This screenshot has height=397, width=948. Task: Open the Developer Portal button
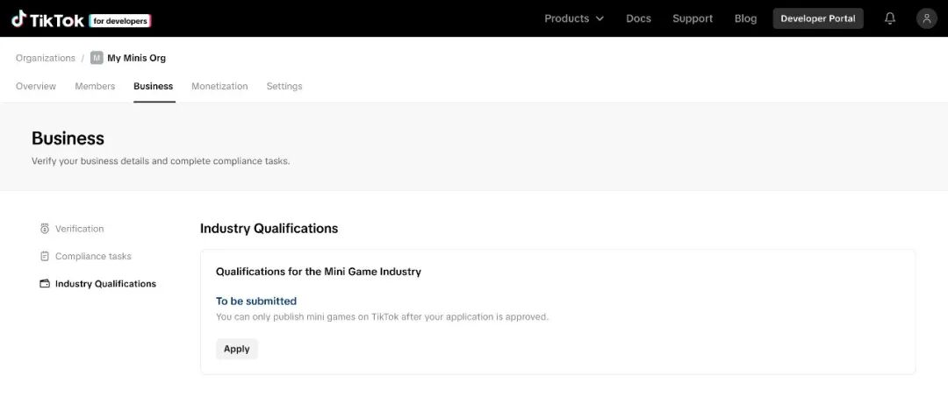click(818, 18)
